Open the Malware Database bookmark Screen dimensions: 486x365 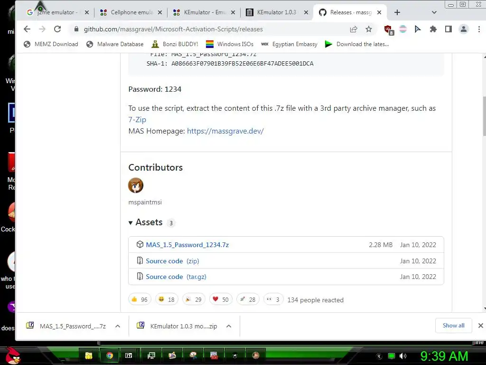coord(115,44)
